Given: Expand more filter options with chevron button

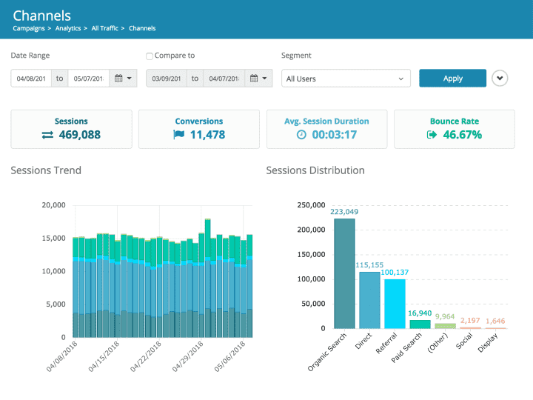Looking at the screenshot, I should pos(500,79).
